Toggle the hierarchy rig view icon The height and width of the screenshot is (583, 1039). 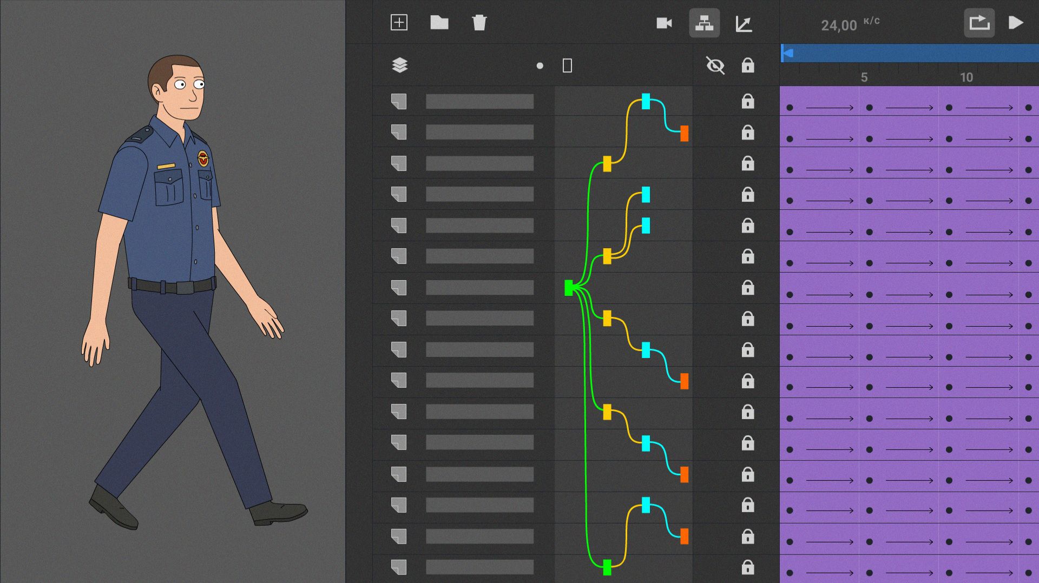[704, 23]
